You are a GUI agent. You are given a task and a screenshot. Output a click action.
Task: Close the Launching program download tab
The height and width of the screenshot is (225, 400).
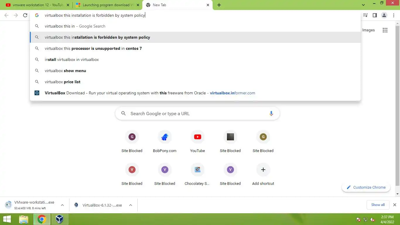(138, 5)
